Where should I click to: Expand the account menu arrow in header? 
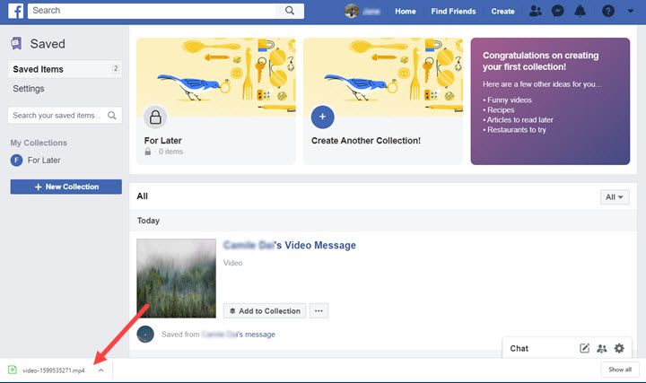pos(631,11)
